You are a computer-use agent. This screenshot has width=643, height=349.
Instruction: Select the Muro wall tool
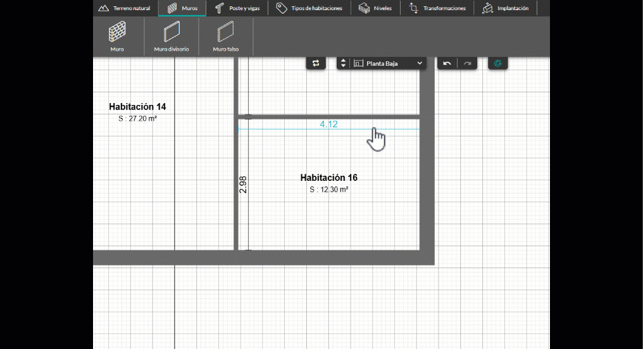[117, 35]
